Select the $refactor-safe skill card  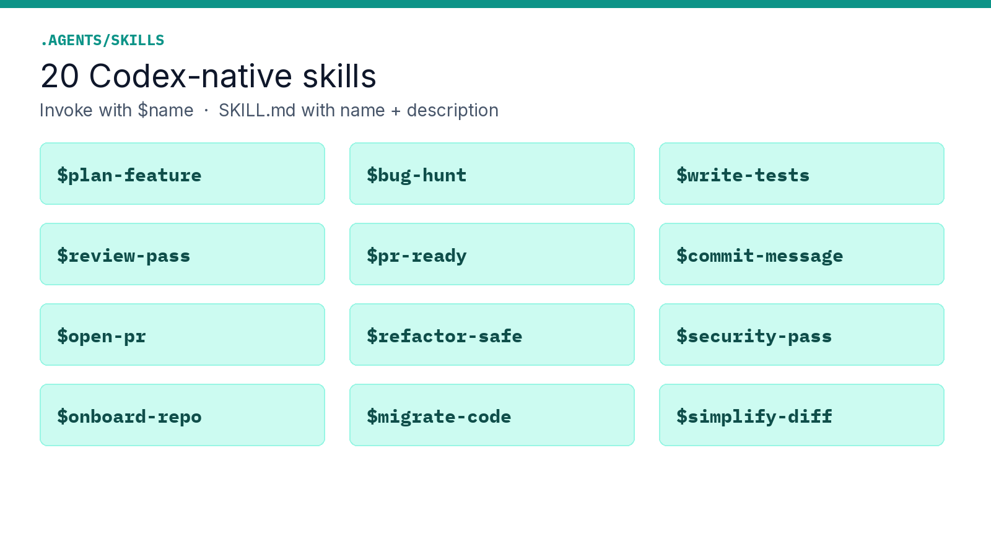coord(492,335)
